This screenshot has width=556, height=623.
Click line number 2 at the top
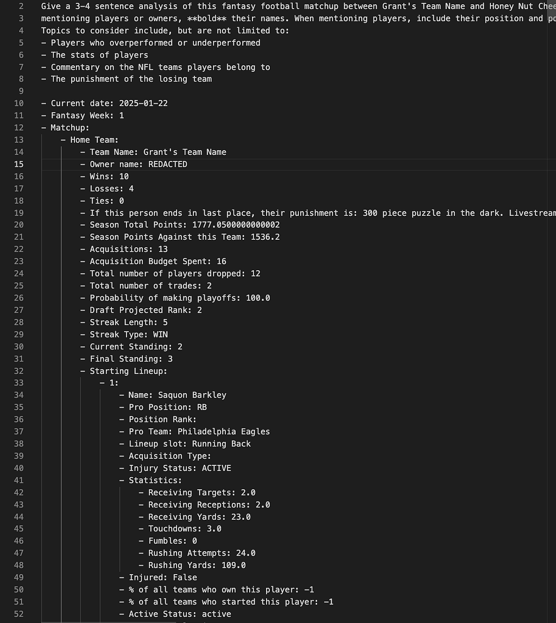coord(21,7)
